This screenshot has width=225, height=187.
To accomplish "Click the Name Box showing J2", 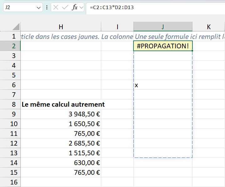I will (23, 7).
